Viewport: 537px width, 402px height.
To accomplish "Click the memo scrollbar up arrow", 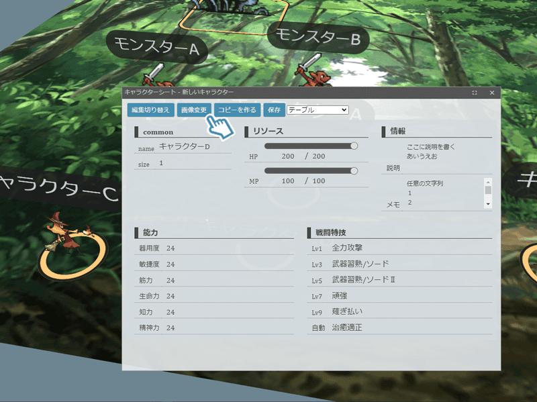I will [488, 182].
